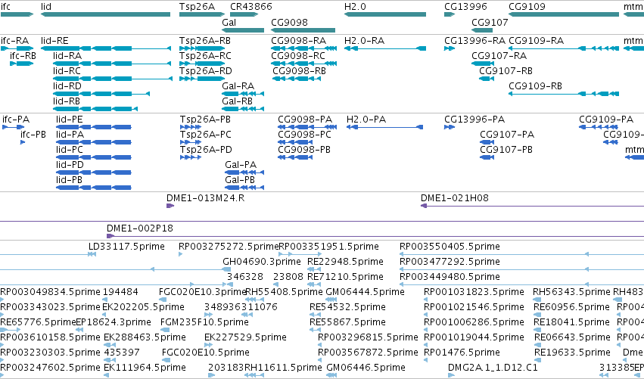Select the LD33117.5prime EST label
This screenshot has width=644, height=379.
click(x=126, y=247)
